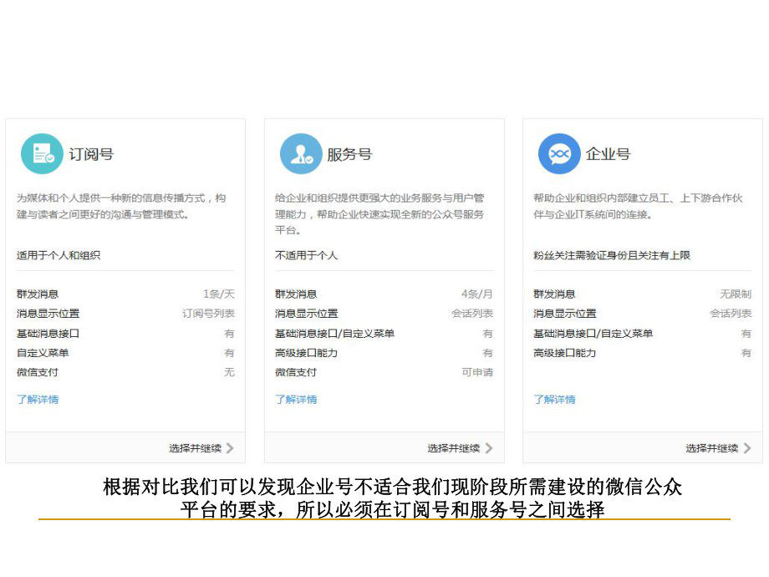Open 了解详情 link under 服务号

(296, 400)
